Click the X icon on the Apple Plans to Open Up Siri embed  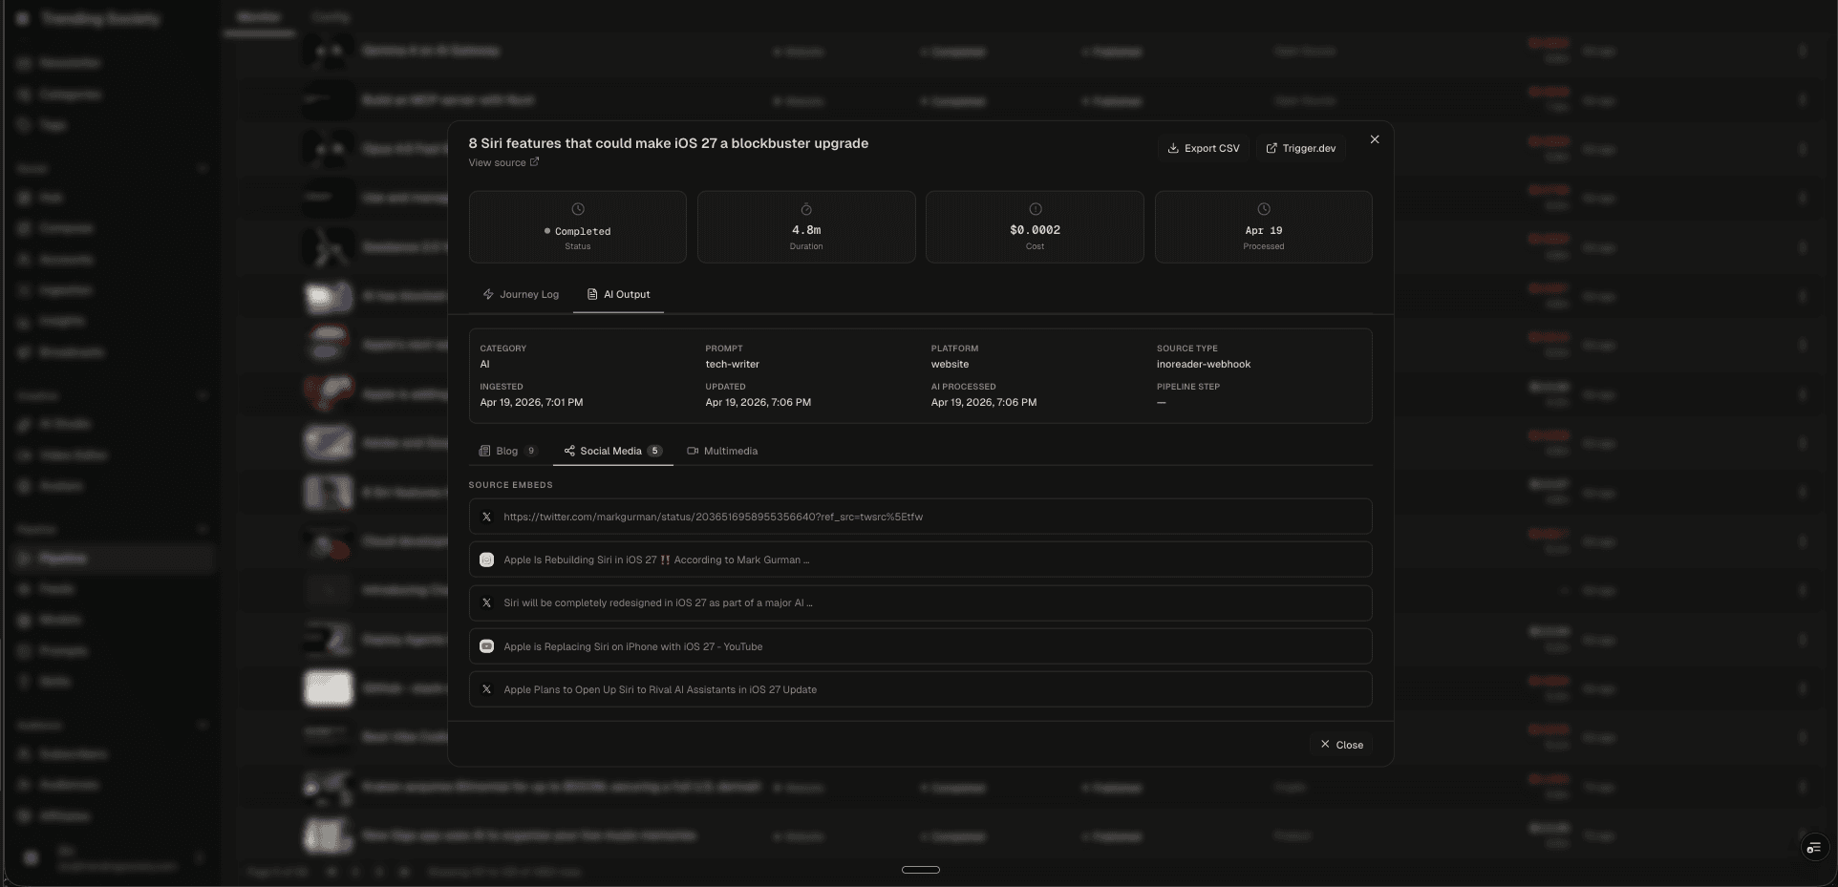[487, 689]
